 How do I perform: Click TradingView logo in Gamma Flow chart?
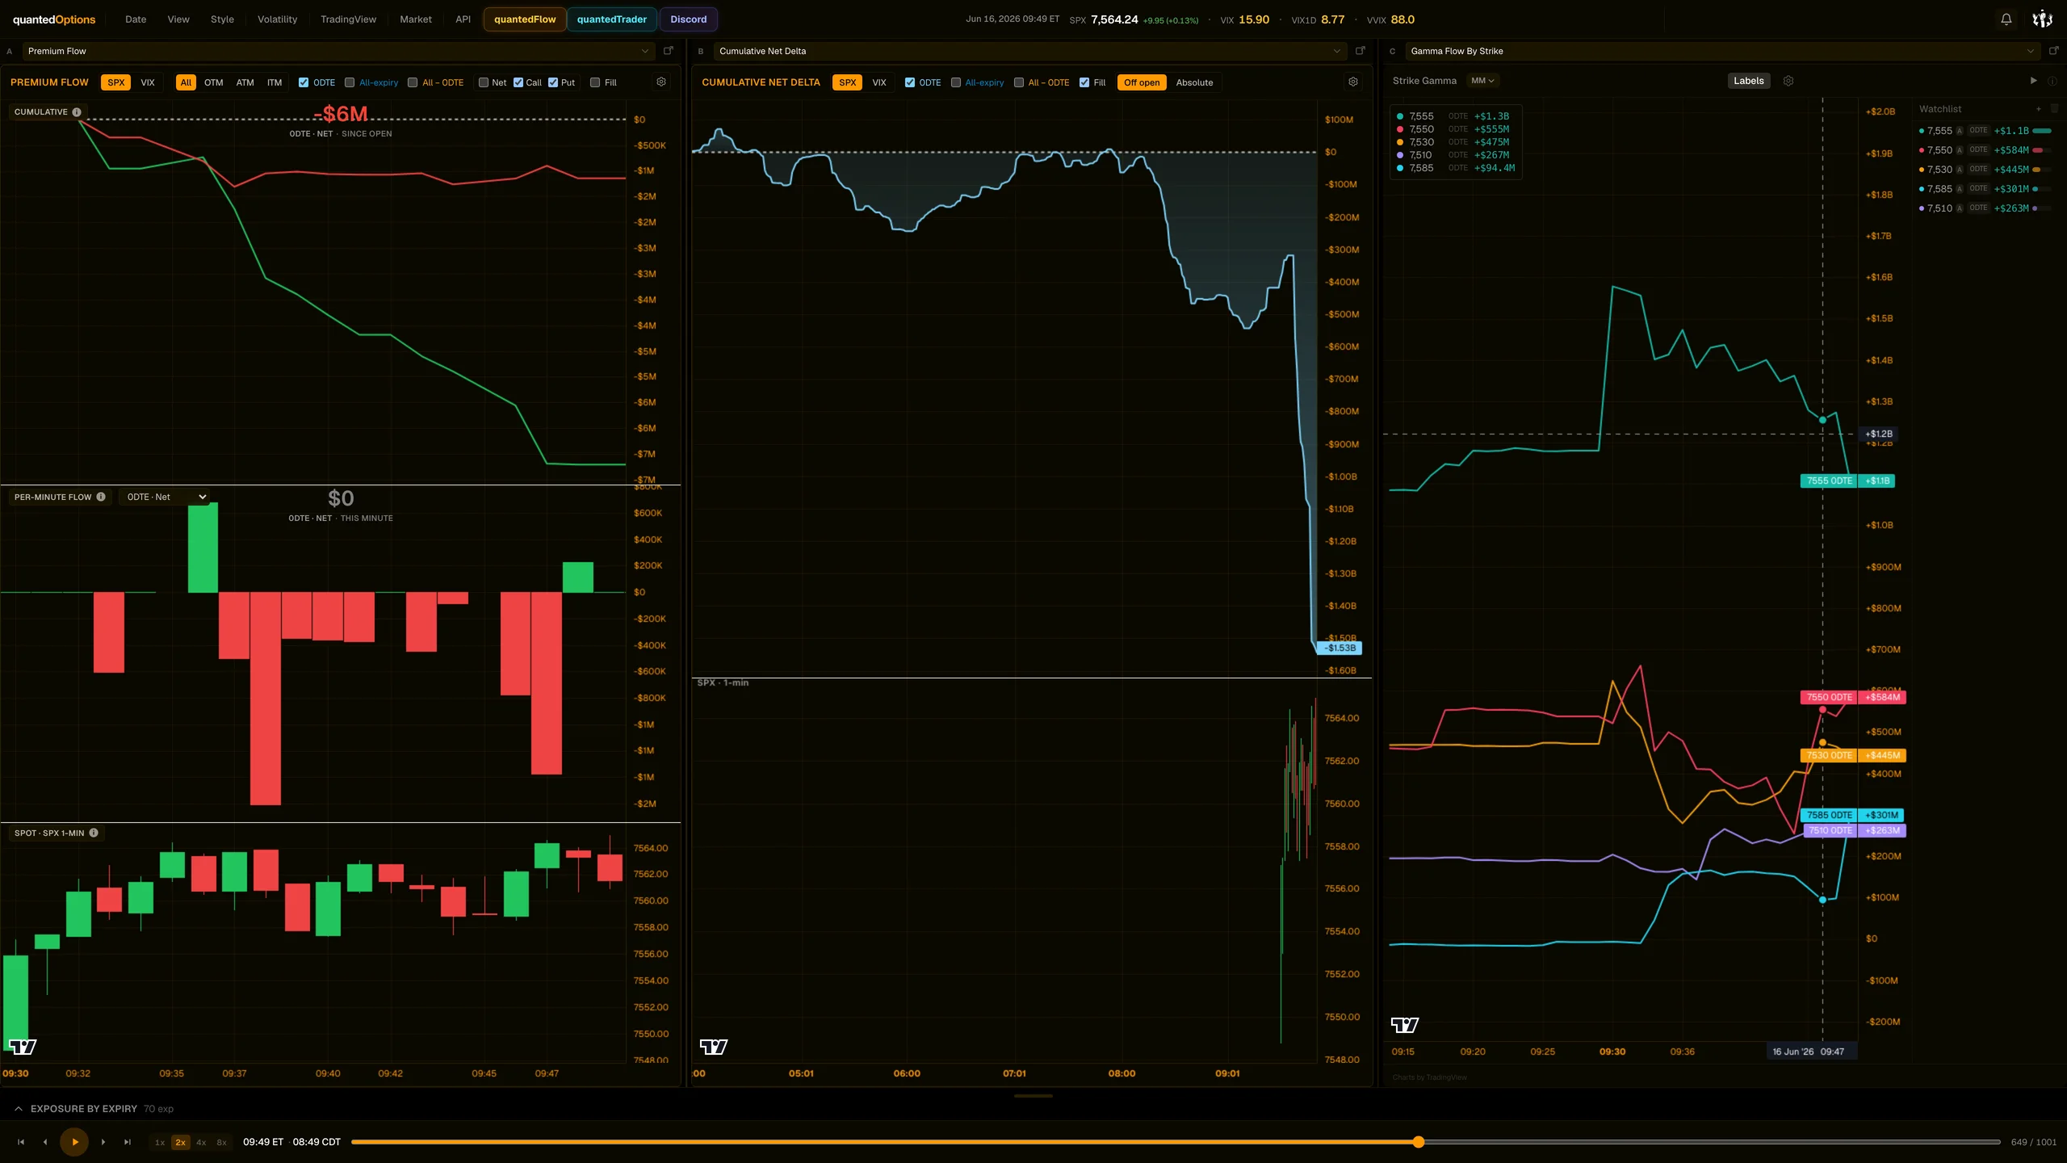[1405, 1025]
